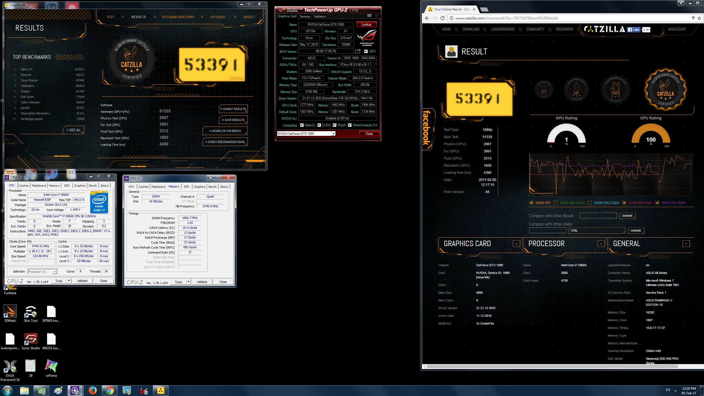The width and height of the screenshot is (704, 396).
Task: Launch Firefox from the taskbar
Action: [x=93, y=391]
